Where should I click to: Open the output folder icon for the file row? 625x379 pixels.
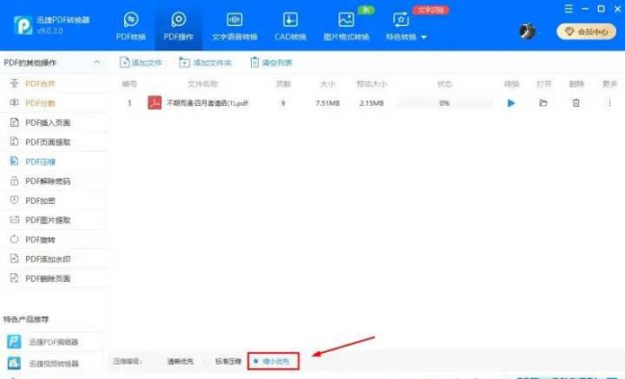pyautogui.click(x=543, y=103)
